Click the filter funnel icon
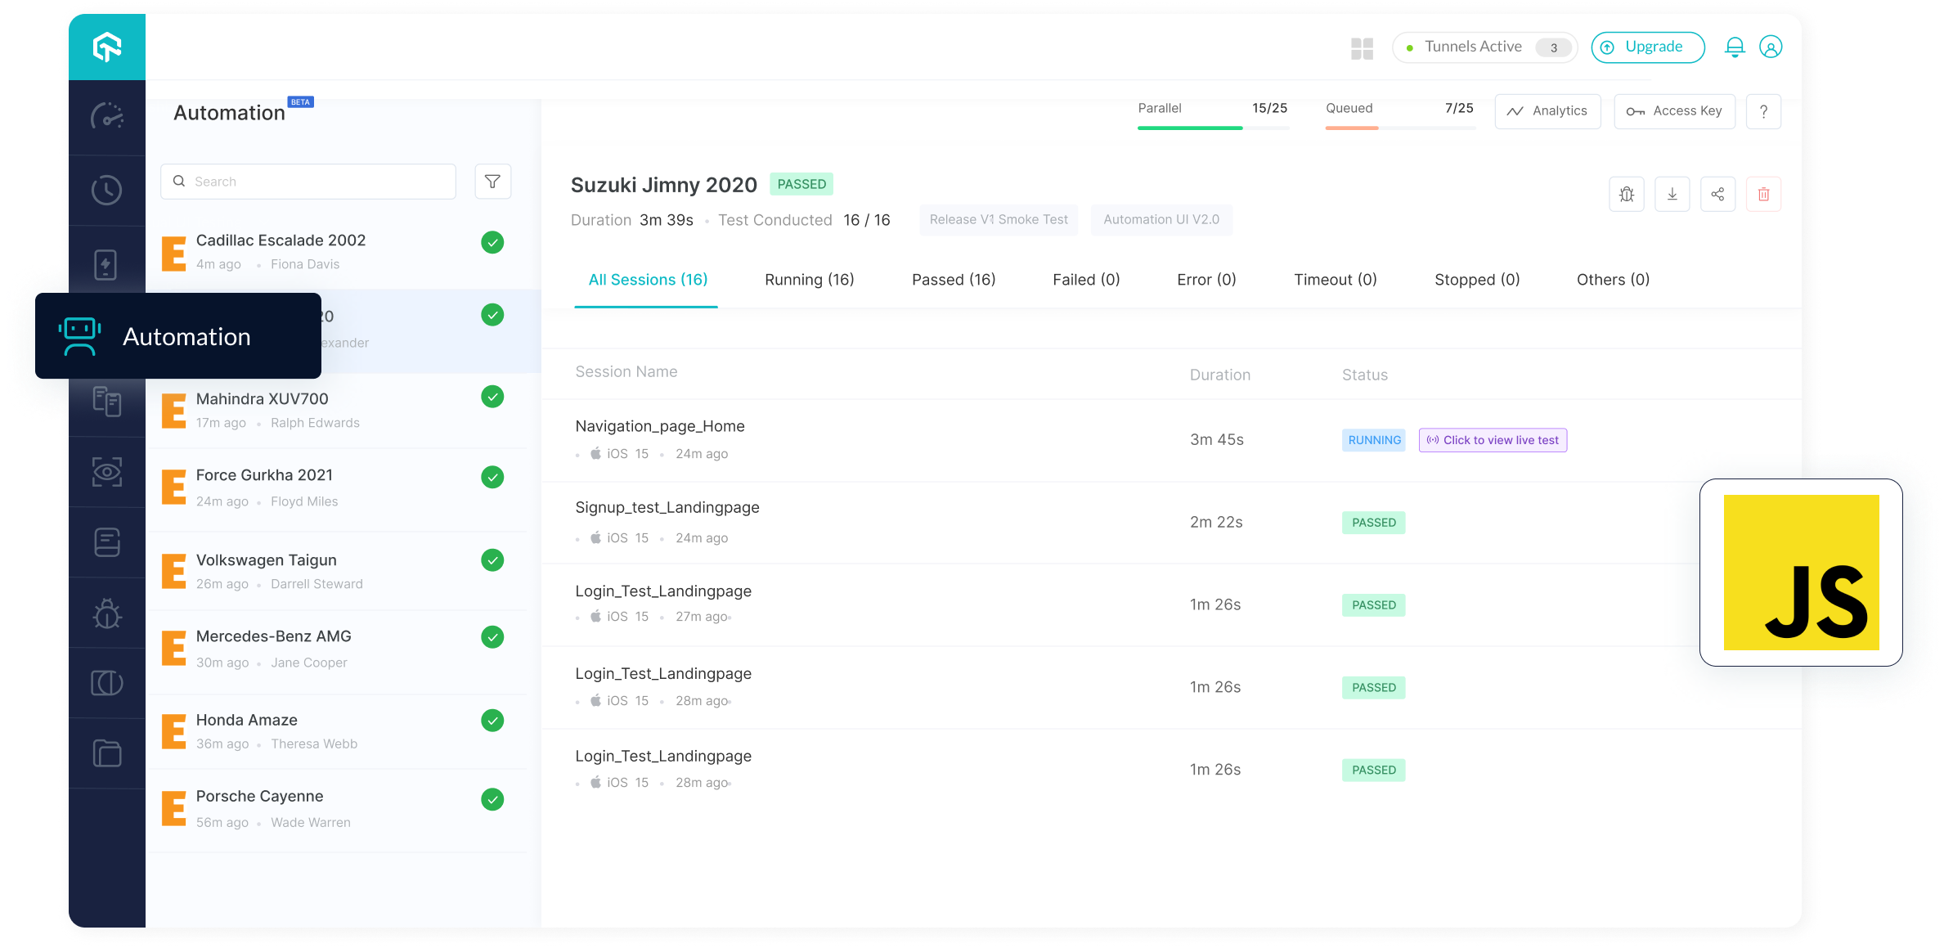Image resolution: width=1944 pixels, height=948 pixels. coord(492,182)
